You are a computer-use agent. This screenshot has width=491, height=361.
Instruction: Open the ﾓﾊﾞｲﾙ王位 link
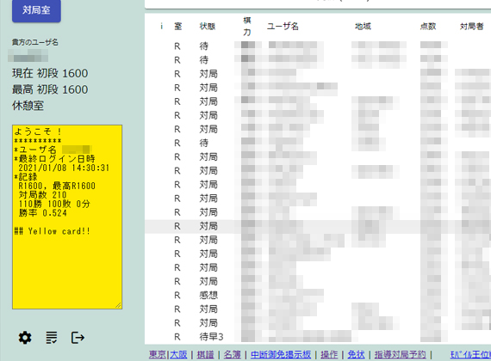(x=470, y=354)
